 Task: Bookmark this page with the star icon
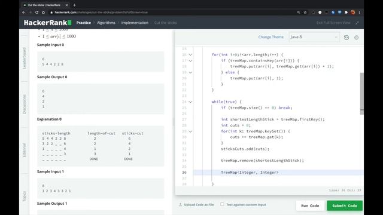click(305, 12)
